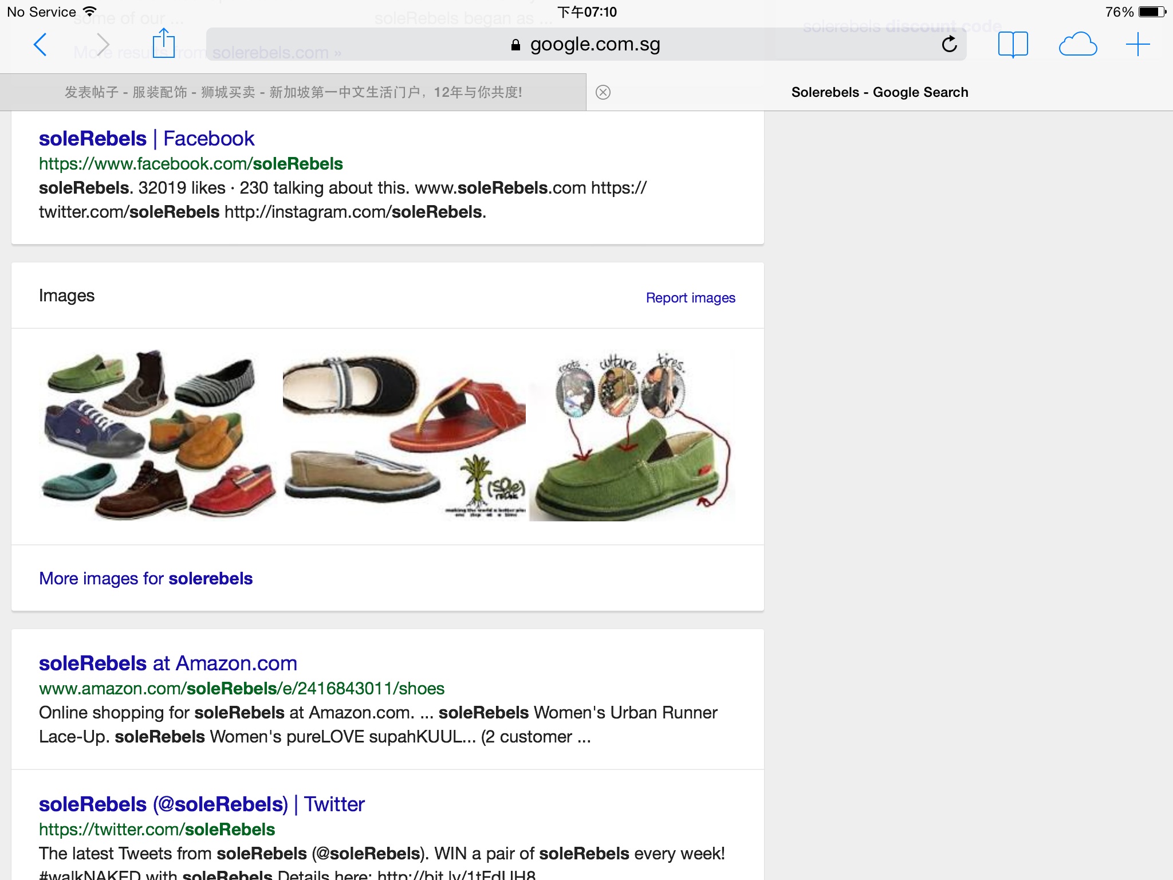Open twitter.com/soleRebels green URL

click(157, 830)
